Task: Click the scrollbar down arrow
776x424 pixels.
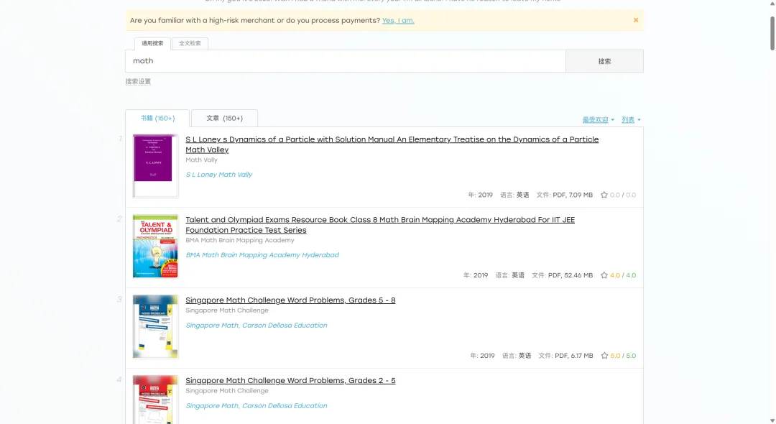Action: point(772,420)
